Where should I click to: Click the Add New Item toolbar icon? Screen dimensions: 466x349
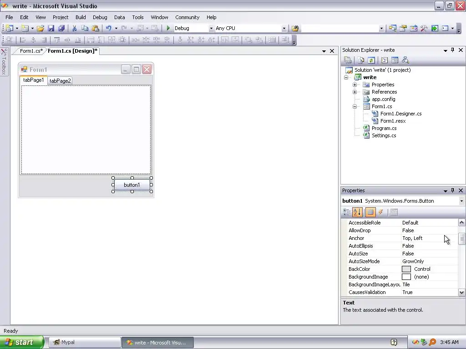(25, 28)
